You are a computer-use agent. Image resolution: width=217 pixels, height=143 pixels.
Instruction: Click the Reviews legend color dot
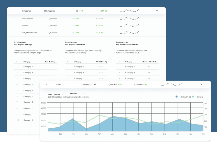193,97
